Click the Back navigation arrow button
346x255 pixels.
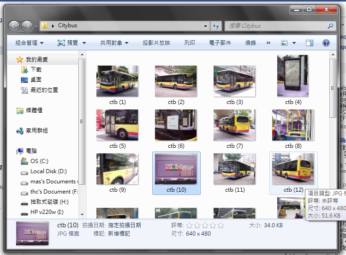pyautogui.click(x=14, y=26)
